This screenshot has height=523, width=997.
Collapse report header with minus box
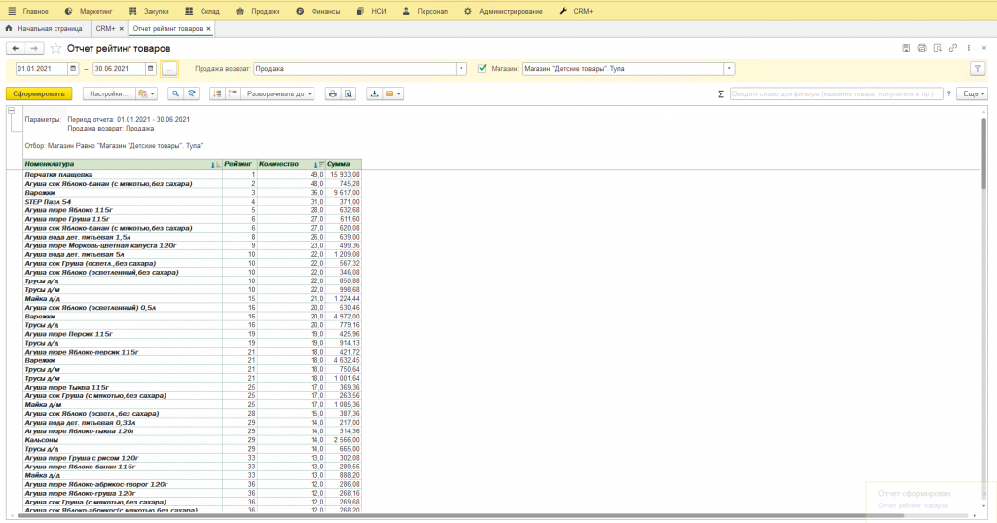[x=11, y=111]
